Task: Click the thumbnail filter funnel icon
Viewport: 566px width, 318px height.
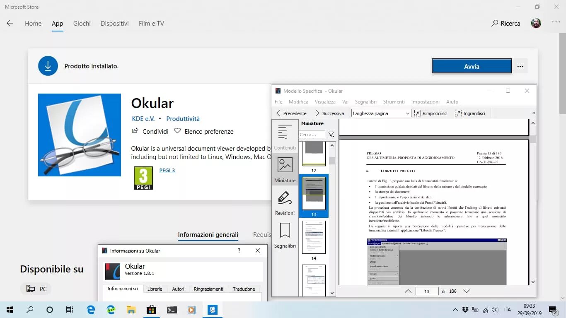Action: (x=331, y=135)
